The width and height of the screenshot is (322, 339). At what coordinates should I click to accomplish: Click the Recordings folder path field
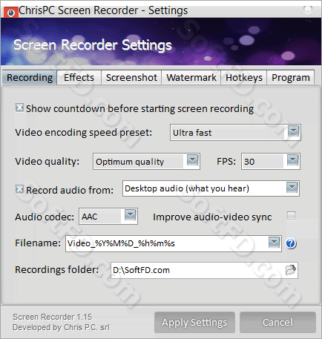pos(204,270)
